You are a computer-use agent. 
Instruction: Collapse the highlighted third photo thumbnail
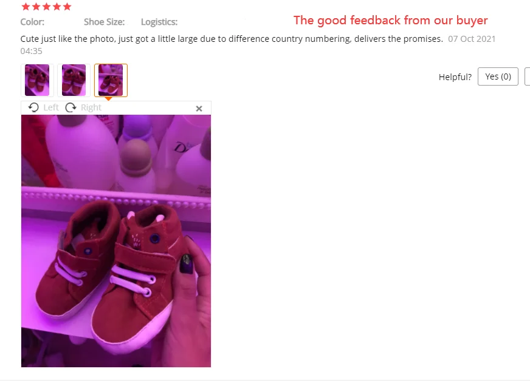pos(111,80)
